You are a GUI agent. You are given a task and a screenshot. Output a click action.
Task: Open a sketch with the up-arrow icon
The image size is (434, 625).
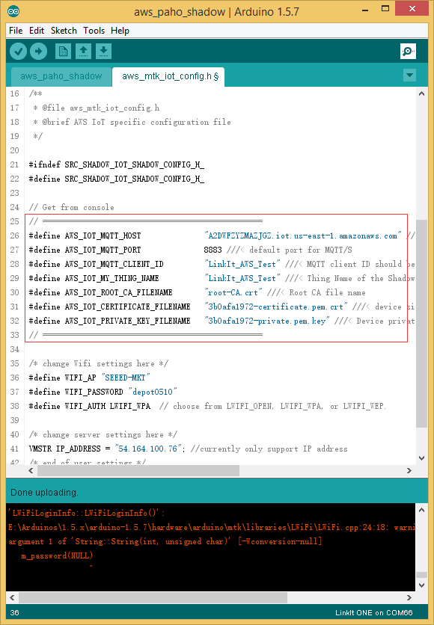coord(83,51)
